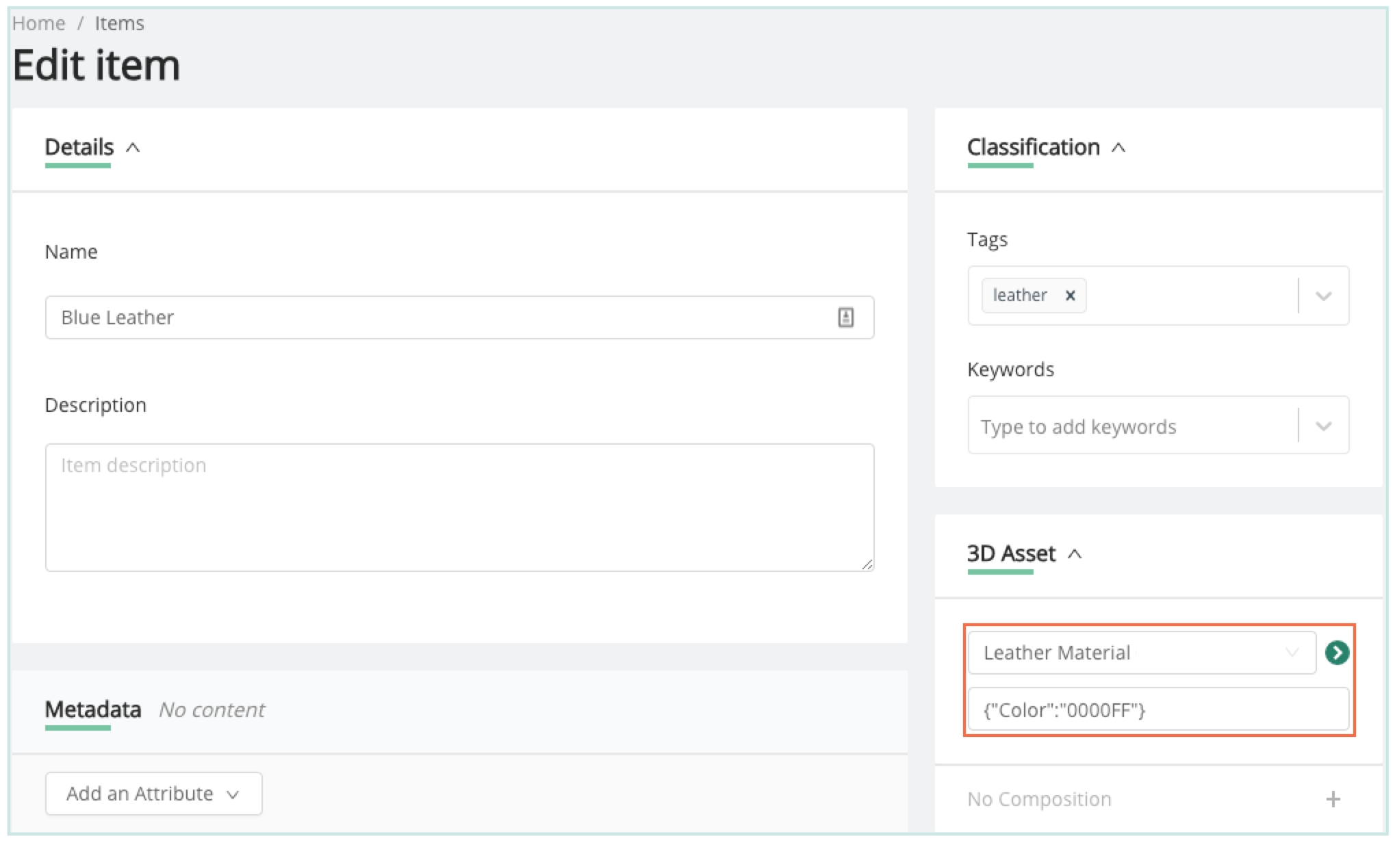1395x847 pixels.
Task: Click the Item description text area
Action: tap(459, 508)
